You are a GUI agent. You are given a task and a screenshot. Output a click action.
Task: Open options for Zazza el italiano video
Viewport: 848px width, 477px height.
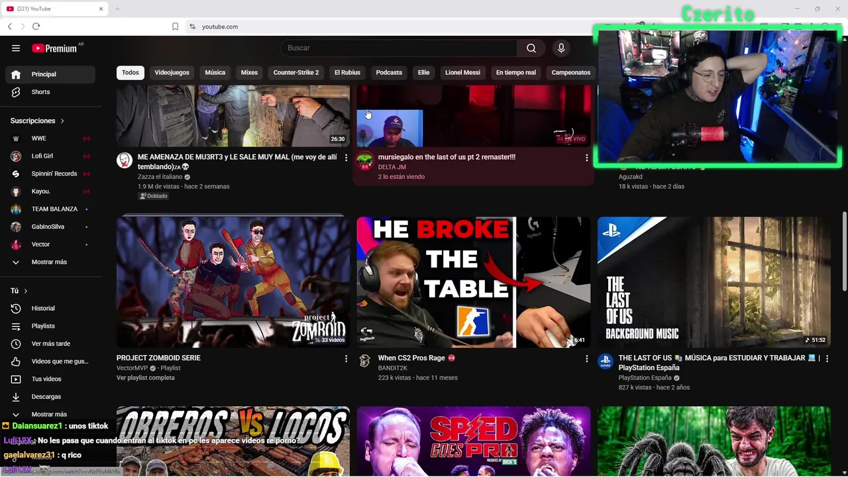tap(345, 158)
